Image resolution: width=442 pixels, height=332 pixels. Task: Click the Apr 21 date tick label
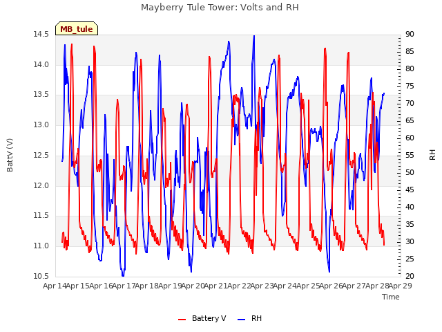(216, 286)
